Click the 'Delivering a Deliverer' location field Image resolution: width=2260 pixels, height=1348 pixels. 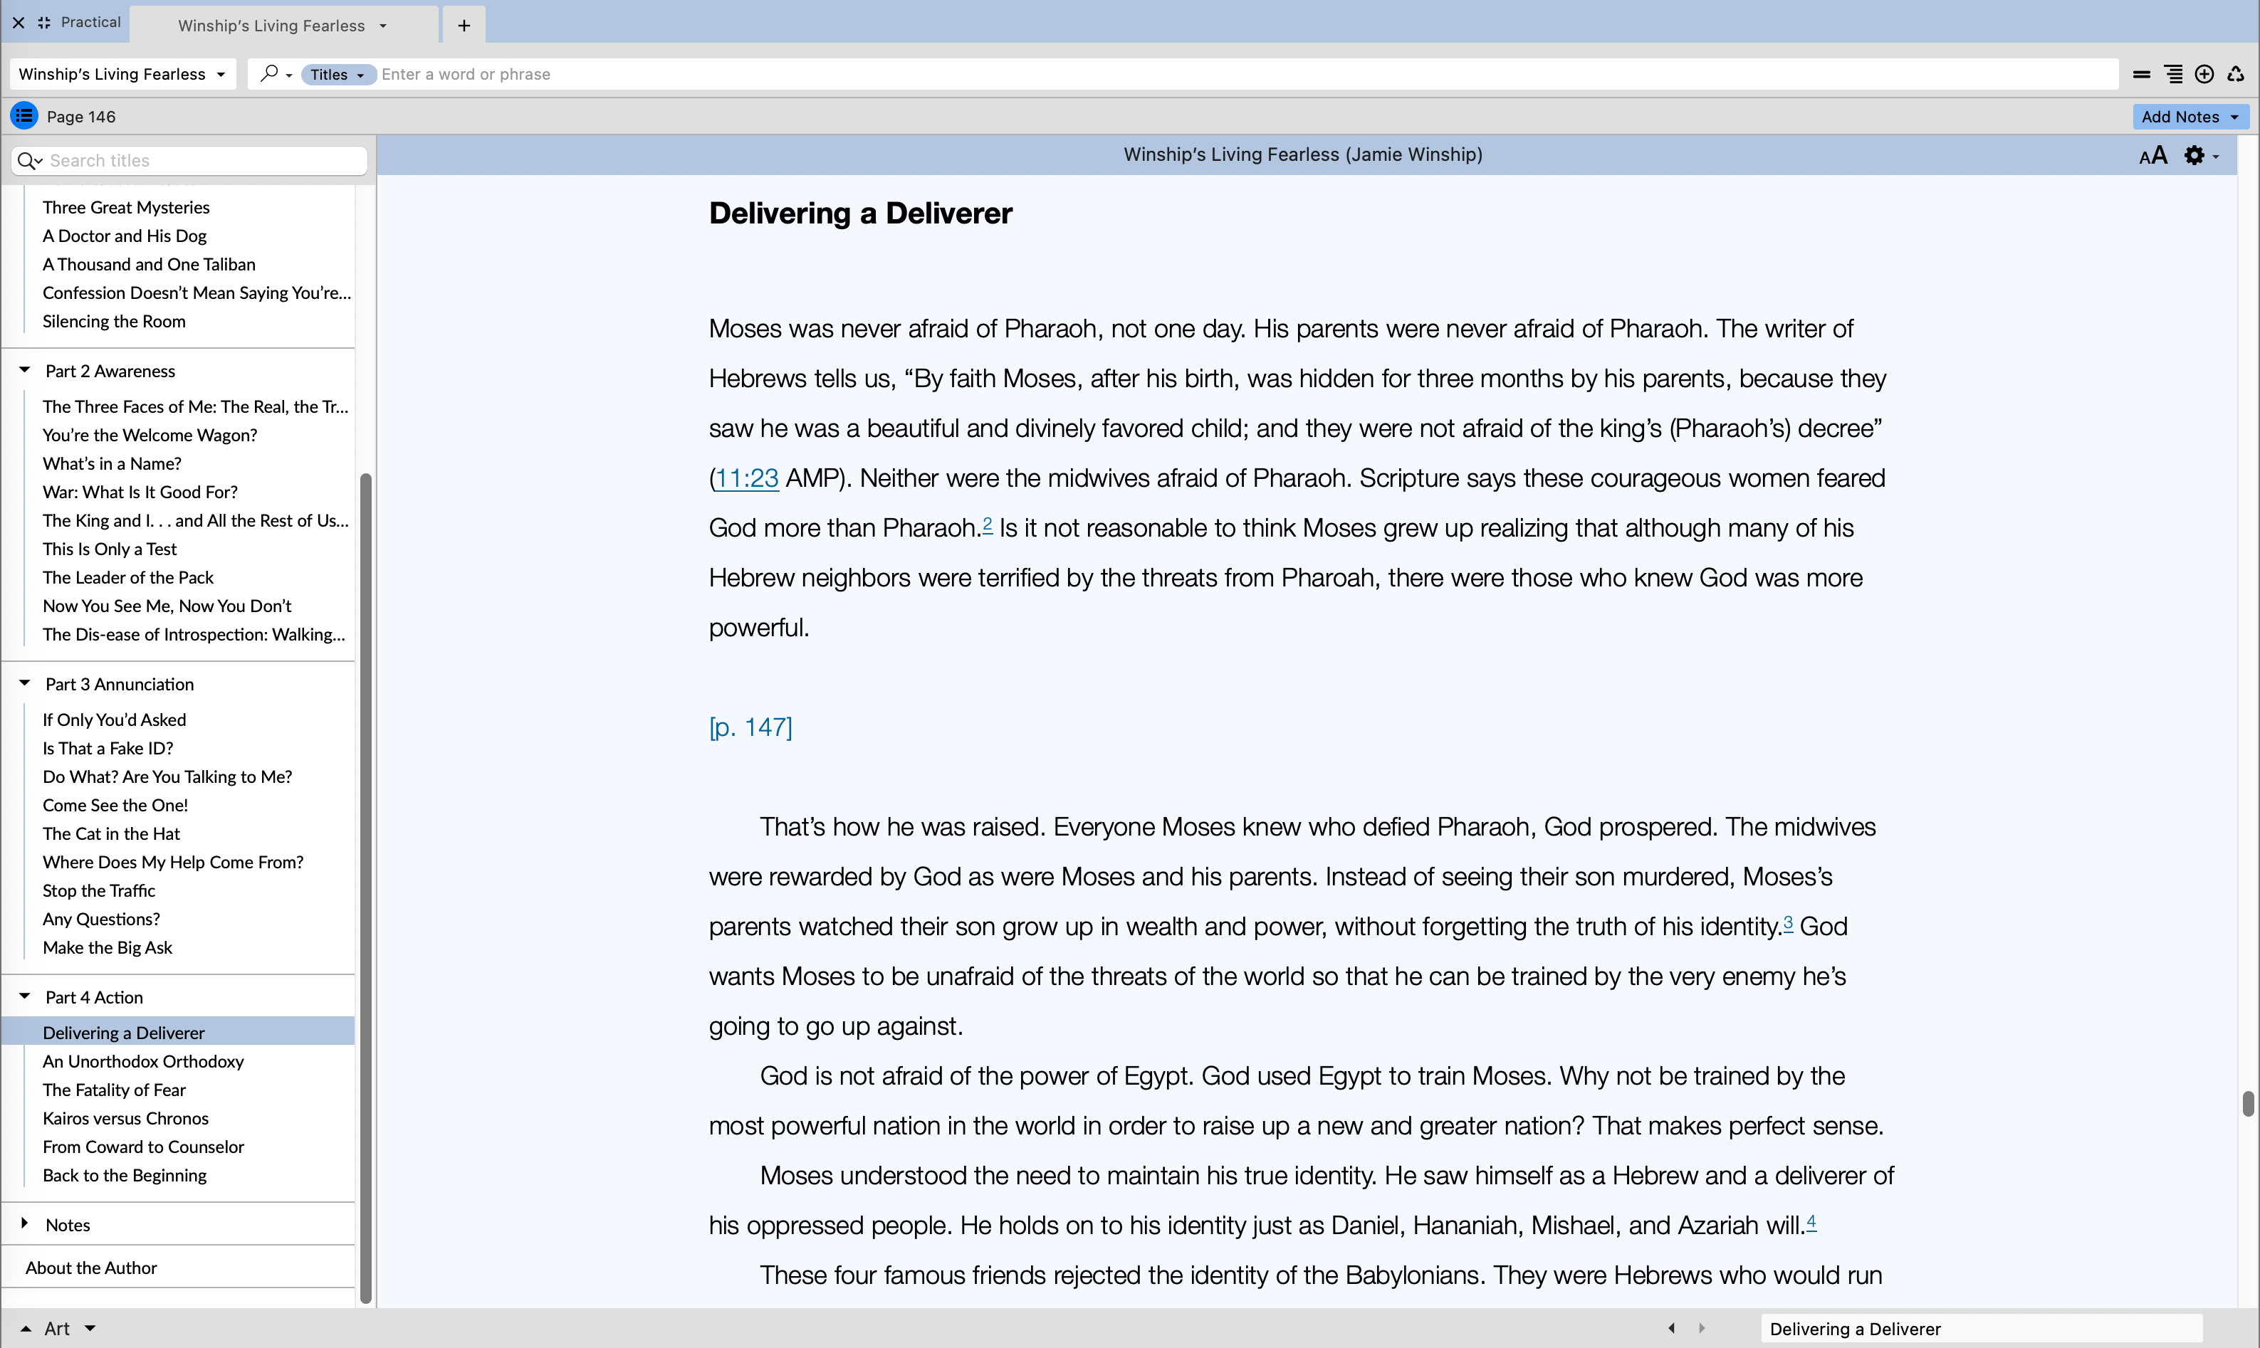pyautogui.click(x=1981, y=1329)
